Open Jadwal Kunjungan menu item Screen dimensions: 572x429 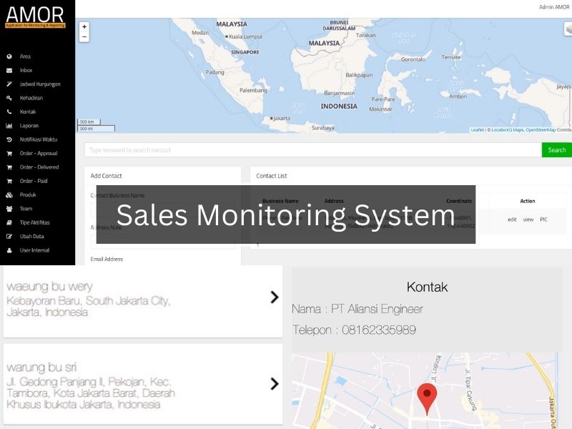(x=40, y=84)
